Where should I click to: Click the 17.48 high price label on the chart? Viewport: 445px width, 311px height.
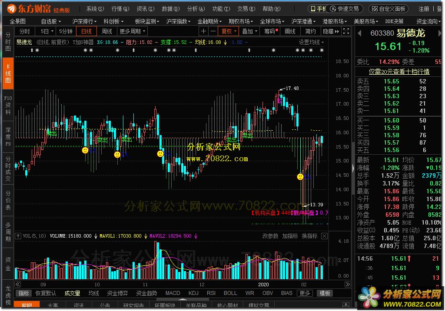pyautogui.click(x=292, y=88)
